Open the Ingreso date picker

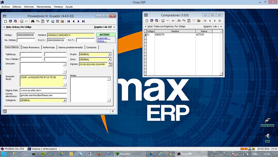(x=109, y=65)
